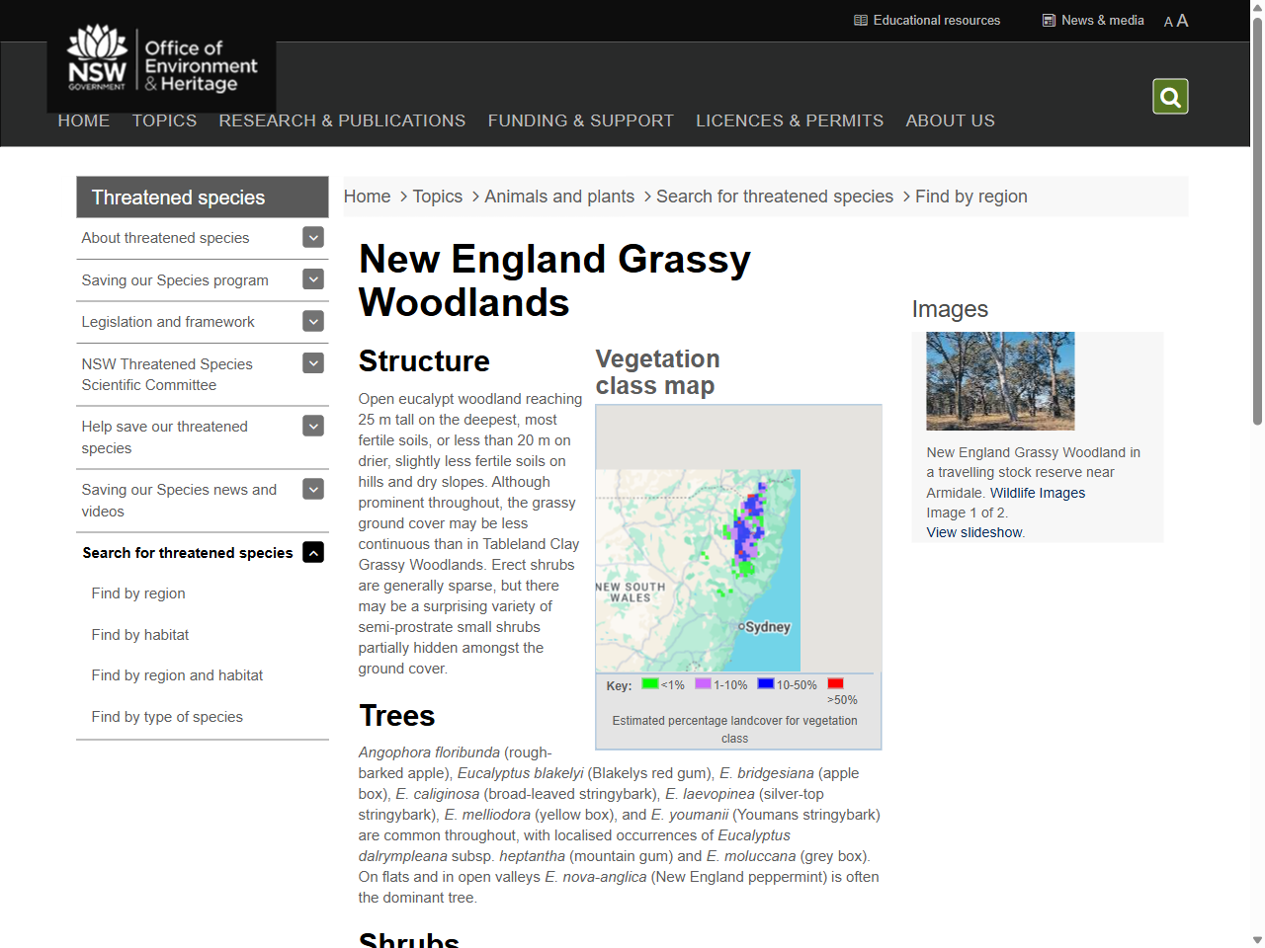Image resolution: width=1265 pixels, height=948 pixels.
Task: Click the News & media newspaper icon
Action: click(1048, 20)
